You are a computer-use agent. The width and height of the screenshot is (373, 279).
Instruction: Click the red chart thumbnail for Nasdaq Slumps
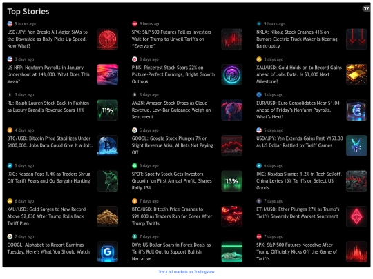click(x=356, y=181)
